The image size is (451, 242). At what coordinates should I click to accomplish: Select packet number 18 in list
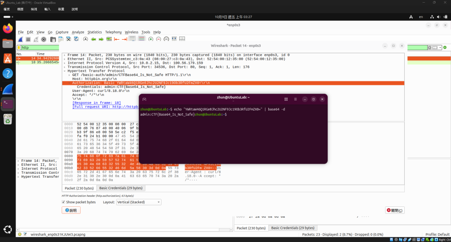click(37, 62)
